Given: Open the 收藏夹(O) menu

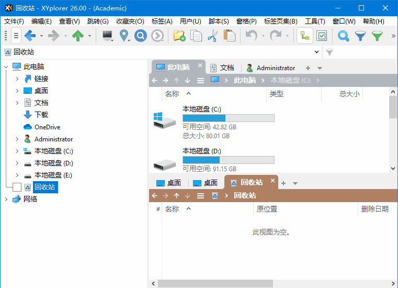Looking at the screenshot, I should point(130,21).
